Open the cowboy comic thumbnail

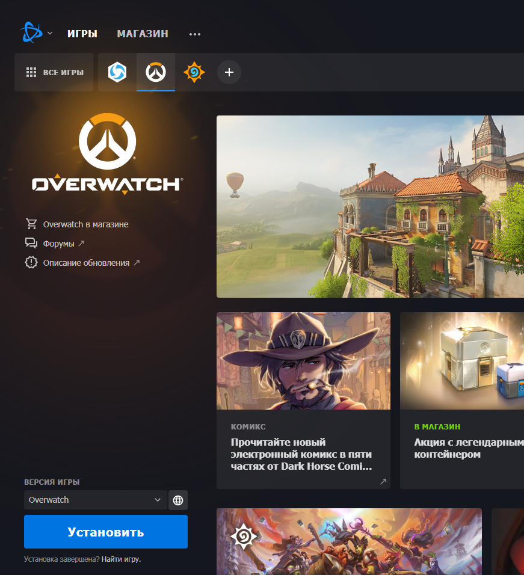pos(304,361)
